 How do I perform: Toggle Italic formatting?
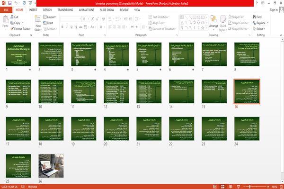coord(67,27)
